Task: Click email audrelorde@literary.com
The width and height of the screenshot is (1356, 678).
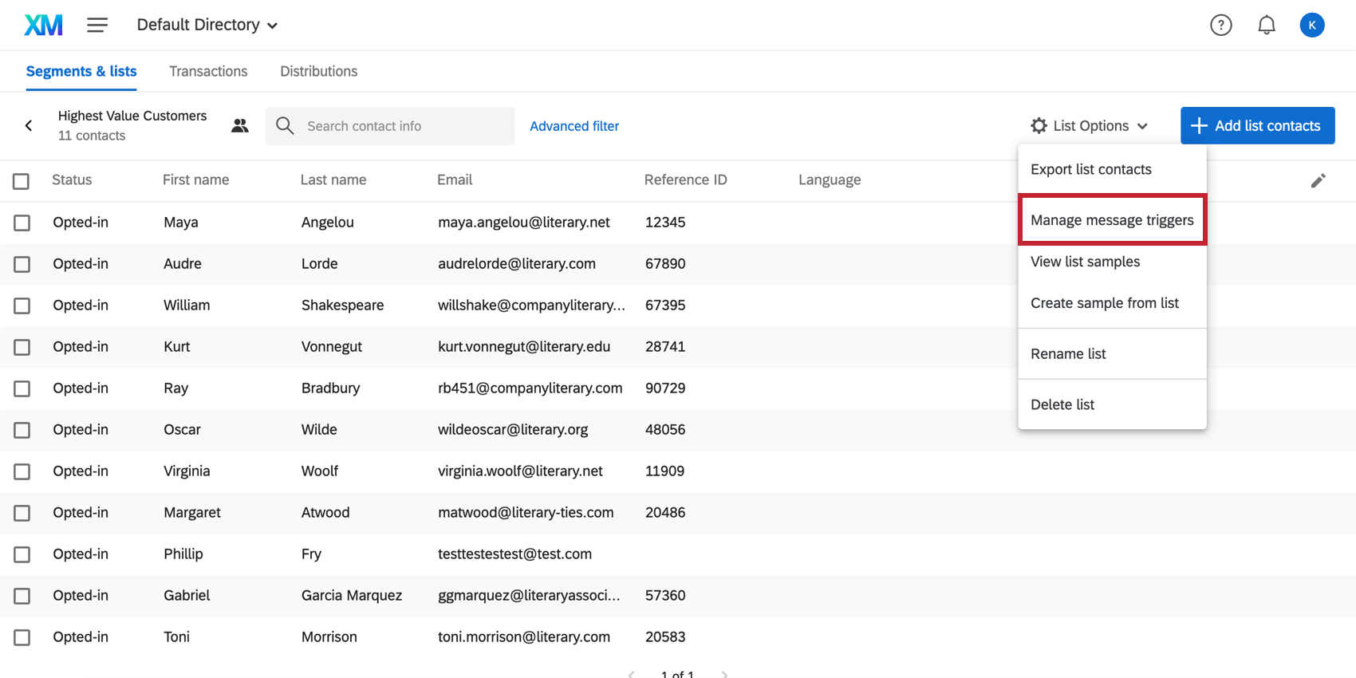Action: [517, 264]
